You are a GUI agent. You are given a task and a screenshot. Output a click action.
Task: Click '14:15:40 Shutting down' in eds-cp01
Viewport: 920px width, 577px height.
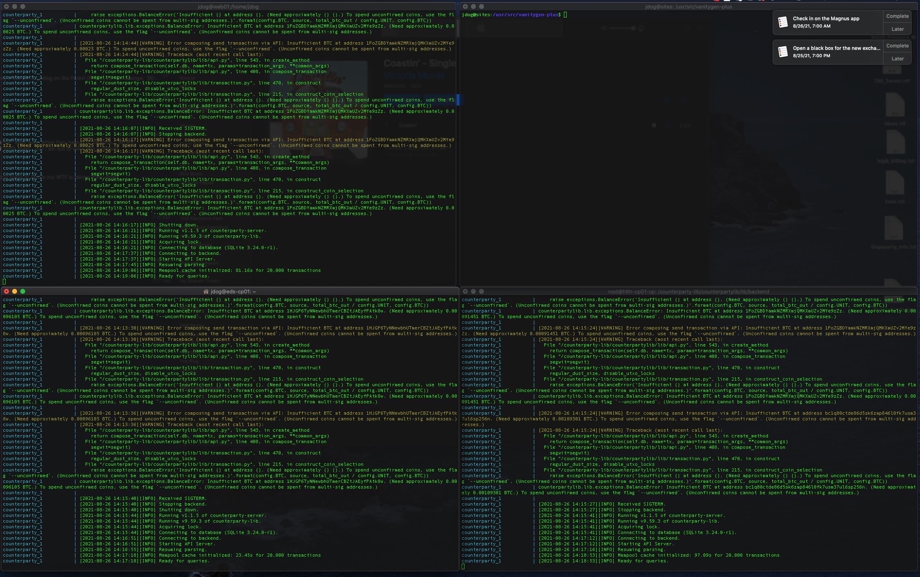[x=139, y=510]
